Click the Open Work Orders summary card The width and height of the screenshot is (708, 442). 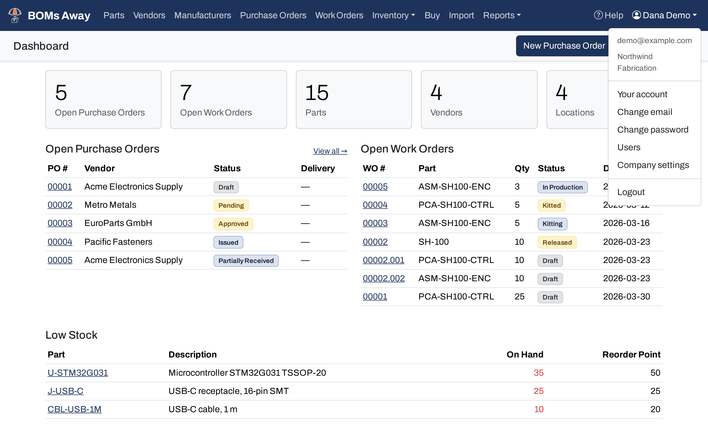tap(228, 99)
